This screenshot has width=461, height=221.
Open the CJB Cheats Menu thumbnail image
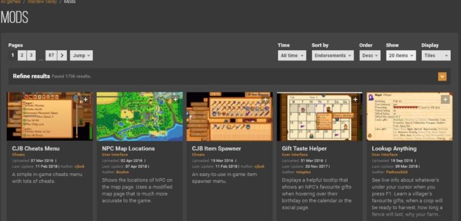click(50, 117)
